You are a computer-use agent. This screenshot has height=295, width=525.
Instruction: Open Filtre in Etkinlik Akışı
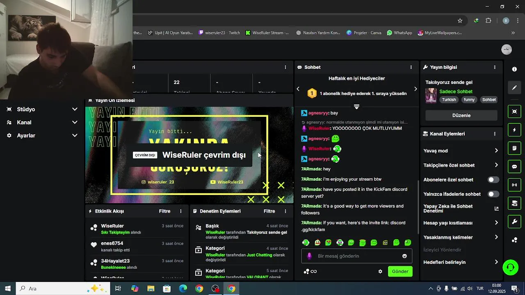pos(164,211)
